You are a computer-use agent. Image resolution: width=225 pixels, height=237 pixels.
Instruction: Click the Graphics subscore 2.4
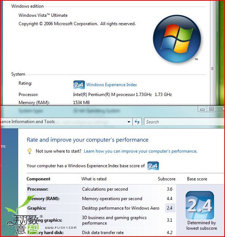pos(170,208)
